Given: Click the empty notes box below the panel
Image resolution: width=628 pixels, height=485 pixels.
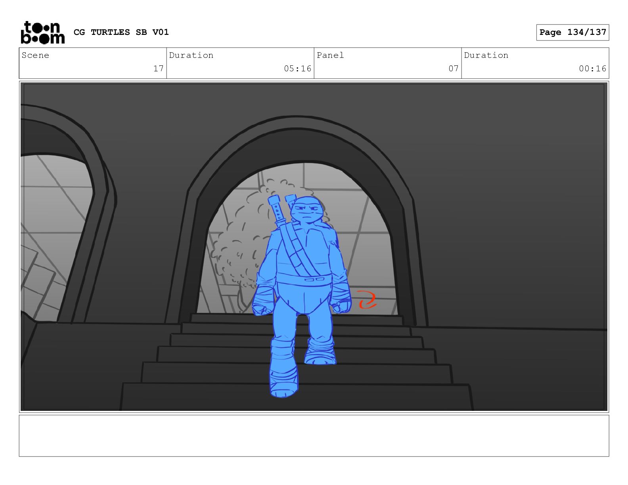Looking at the screenshot, I should click(x=314, y=436).
